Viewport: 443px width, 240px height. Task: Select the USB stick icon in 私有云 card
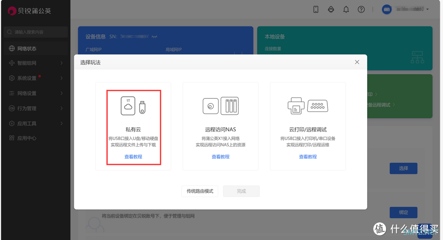pos(142,107)
